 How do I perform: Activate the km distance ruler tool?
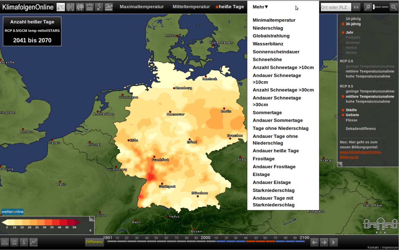pos(5,242)
